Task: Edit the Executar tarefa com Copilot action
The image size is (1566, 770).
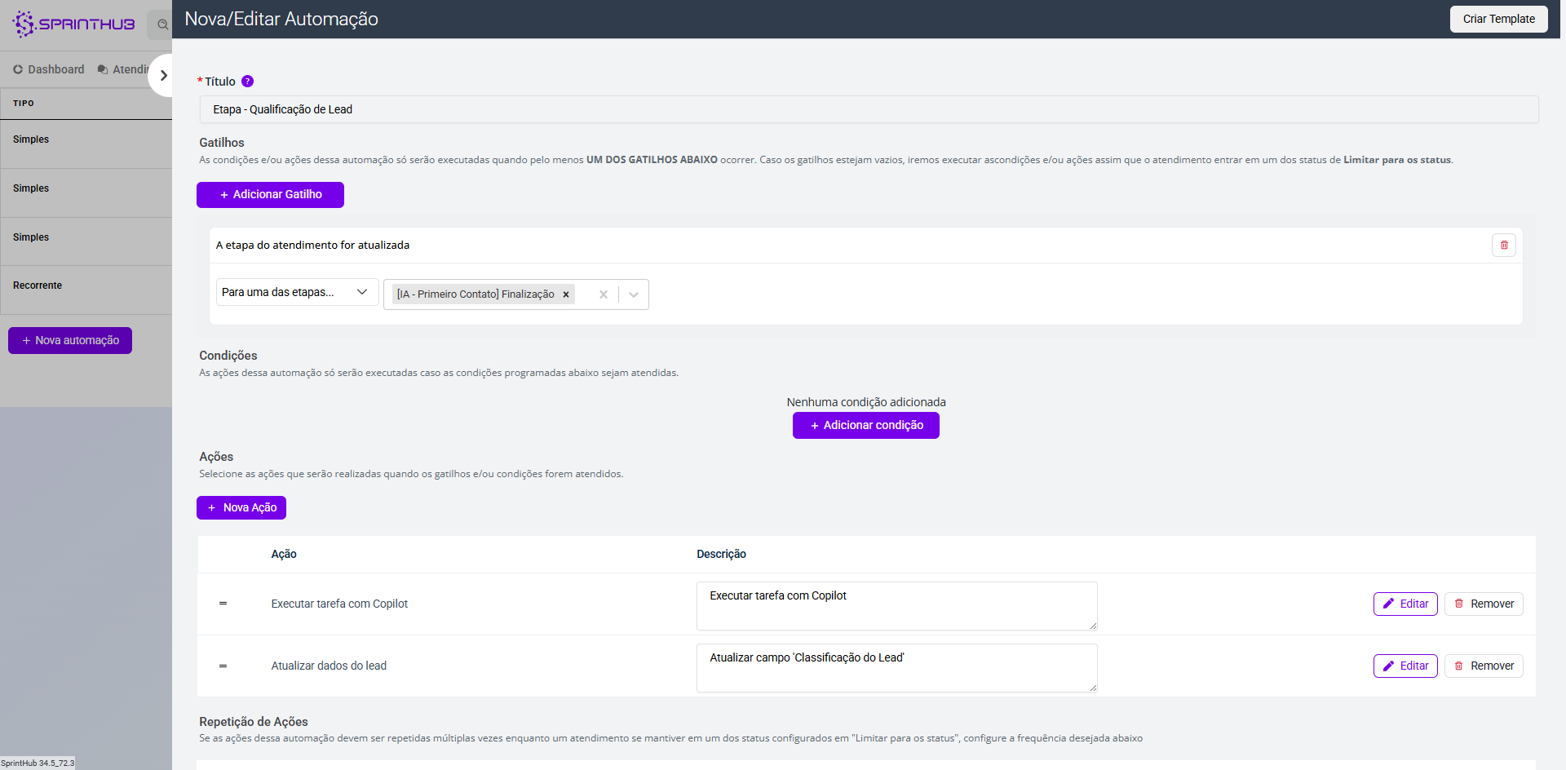Action: point(1405,604)
